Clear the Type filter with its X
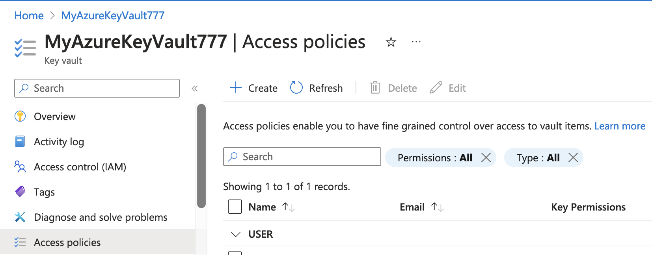Image resolution: width=652 pixels, height=255 pixels. click(x=573, y=158)
